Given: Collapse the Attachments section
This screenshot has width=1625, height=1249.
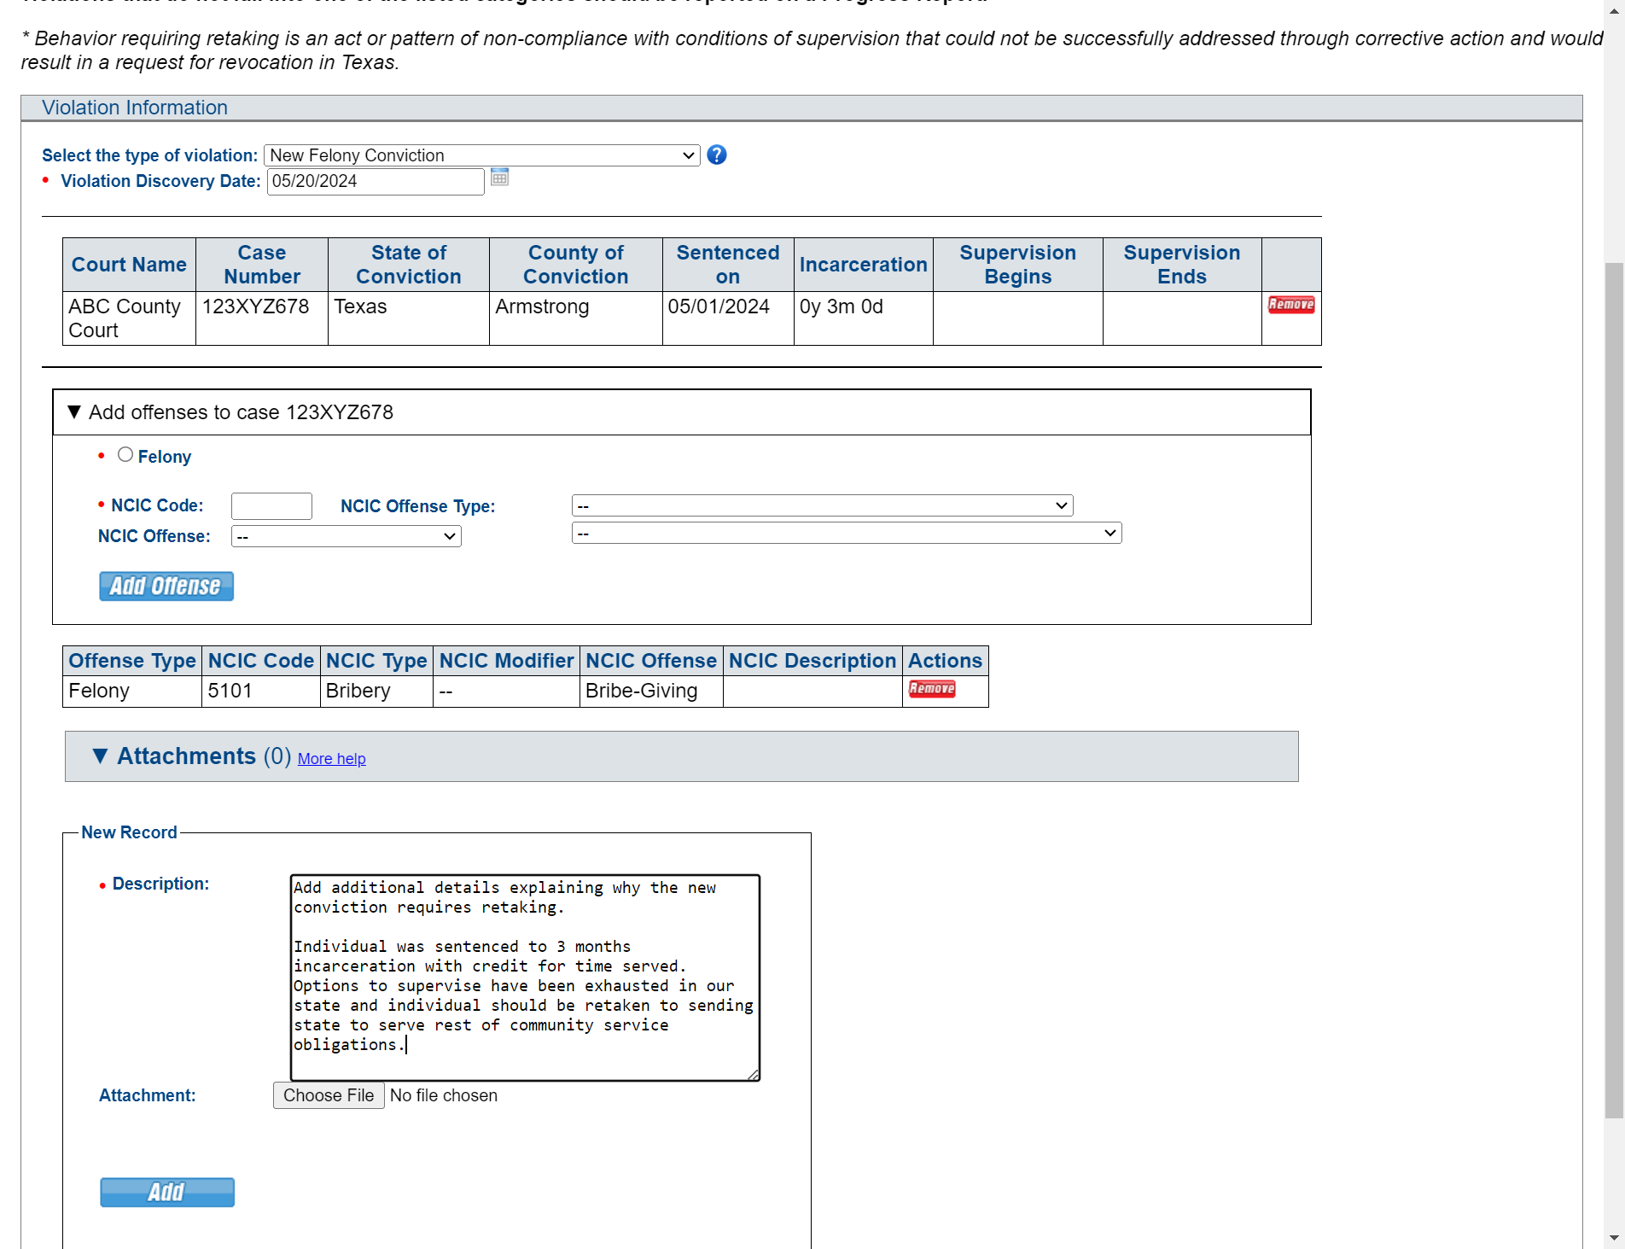Looking at the screenshot, I should [101, 756].
